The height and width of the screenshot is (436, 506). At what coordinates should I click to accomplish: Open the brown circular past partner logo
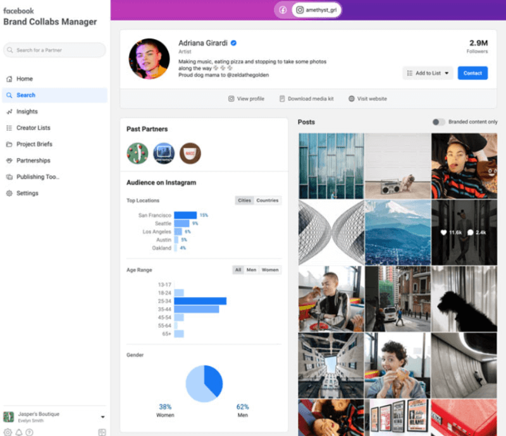tap(190, 154)
